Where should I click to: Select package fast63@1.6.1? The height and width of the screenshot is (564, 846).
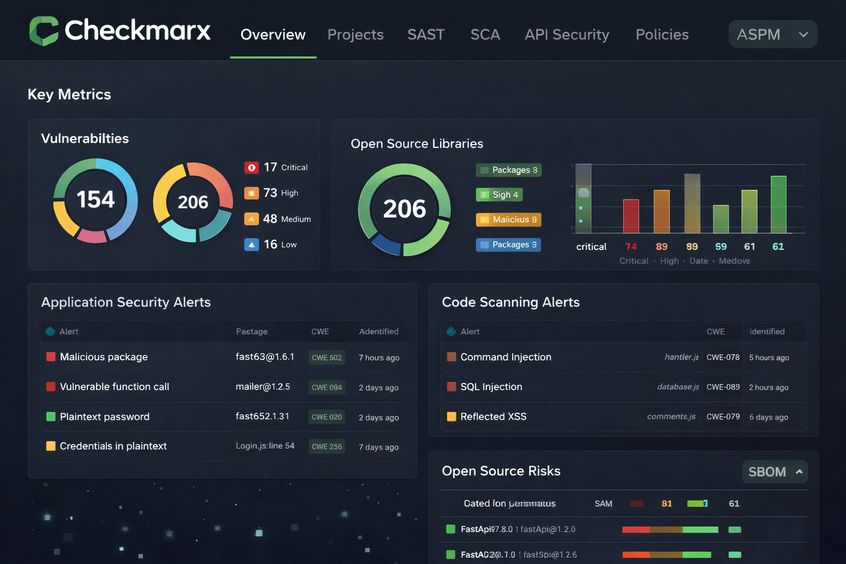pyautogui.click(x=265, y=357)
